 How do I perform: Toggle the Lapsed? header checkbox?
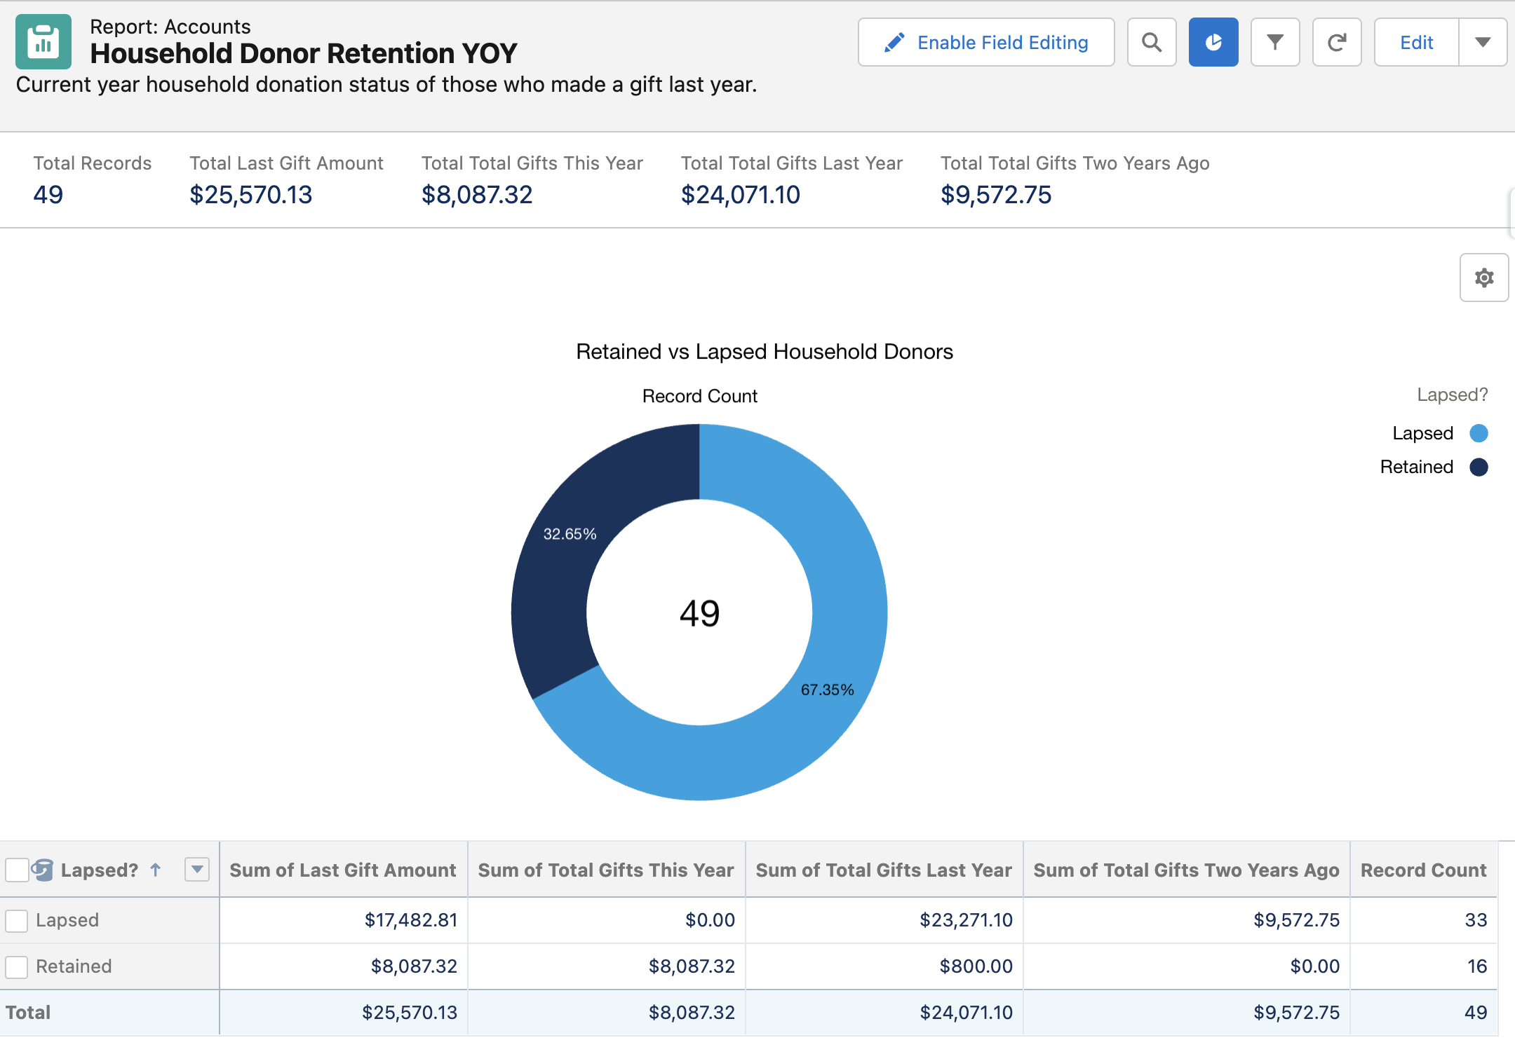coord(17,870)
